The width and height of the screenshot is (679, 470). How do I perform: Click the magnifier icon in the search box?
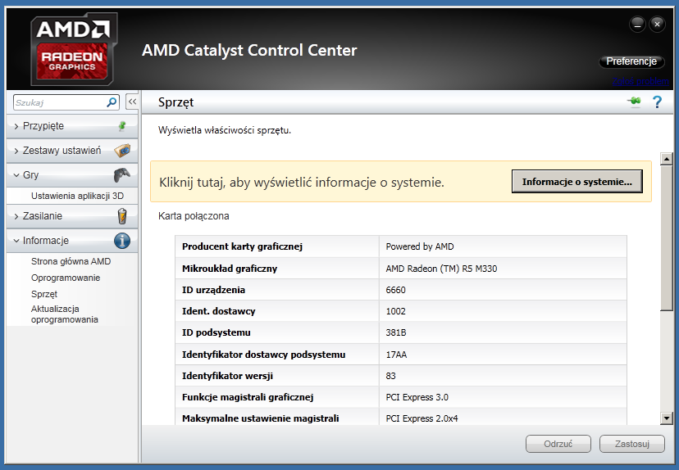pyautogui.click(x=112, y=102)
